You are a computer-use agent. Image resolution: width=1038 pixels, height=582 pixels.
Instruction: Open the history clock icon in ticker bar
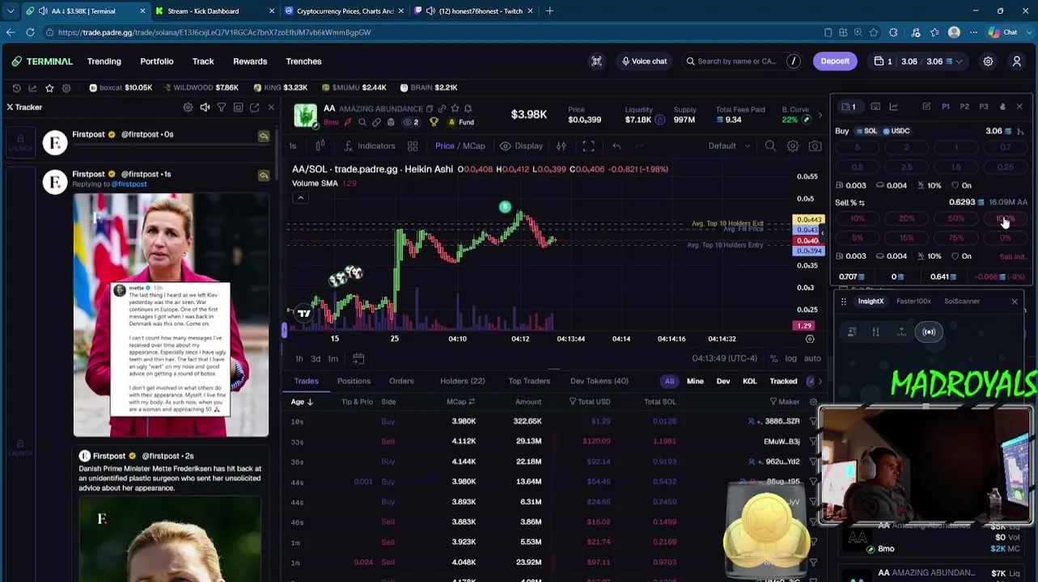(x=16, y=87)
